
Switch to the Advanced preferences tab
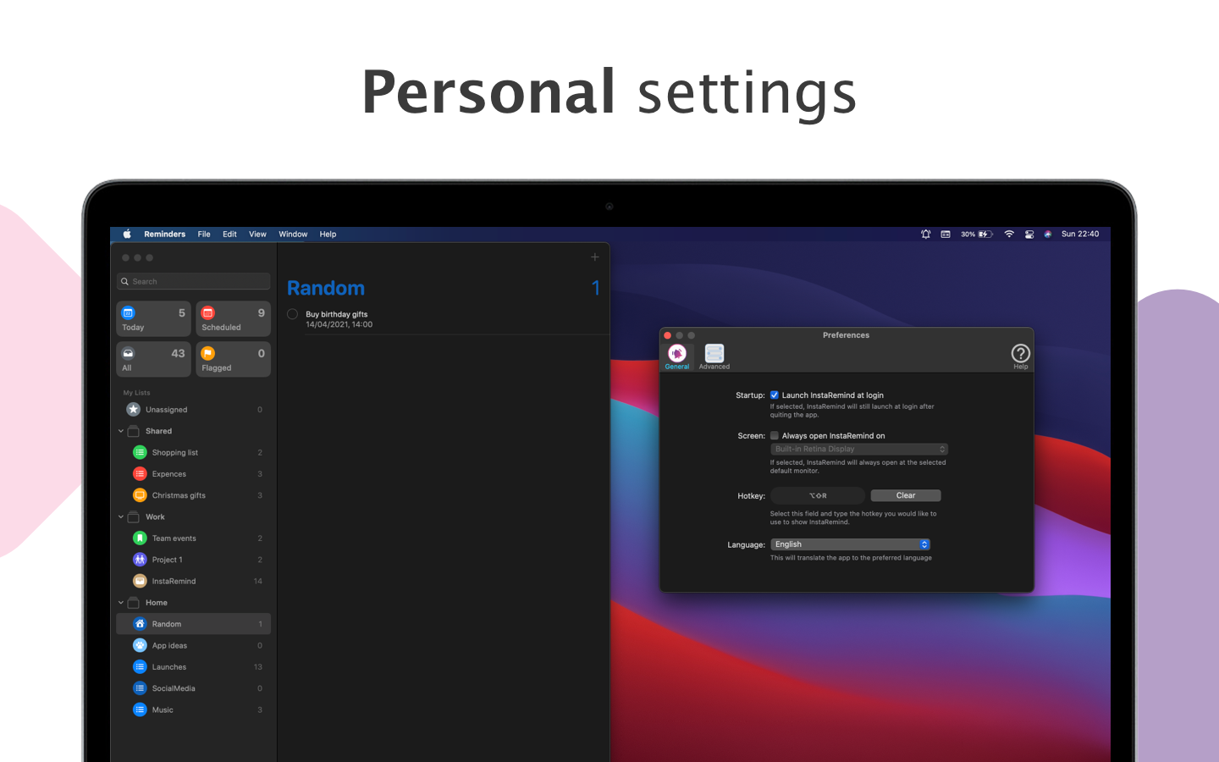pyautogui.click(x=714, y=356)
